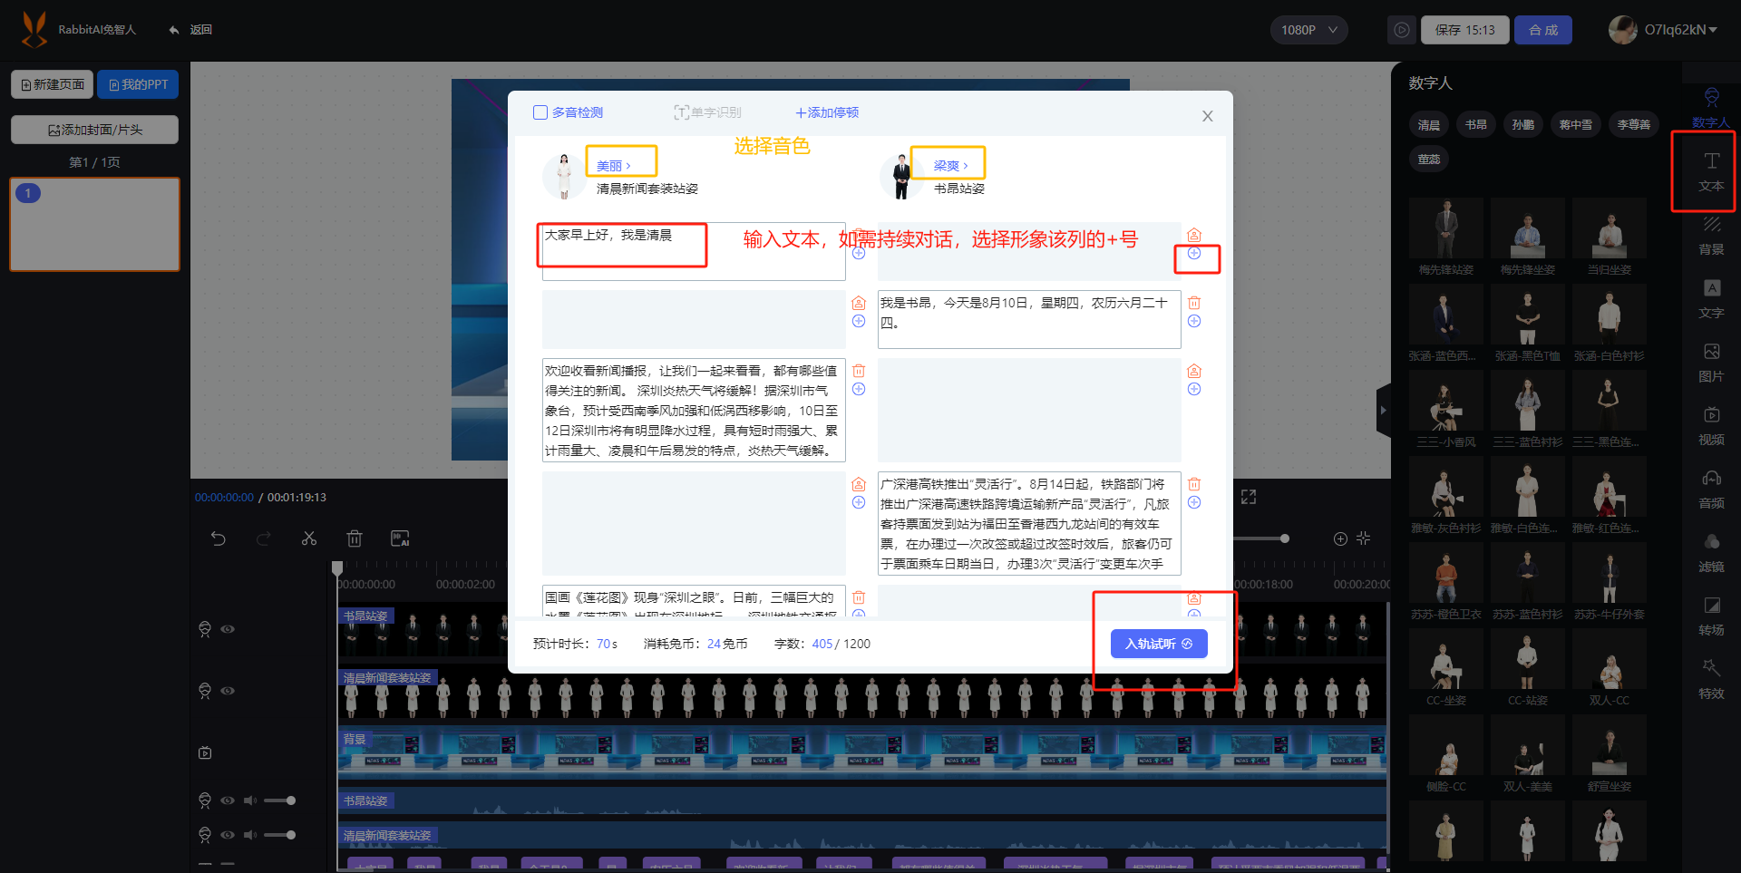
Task: Open the 背景 background panel
Action: (x=1711, y=235)
